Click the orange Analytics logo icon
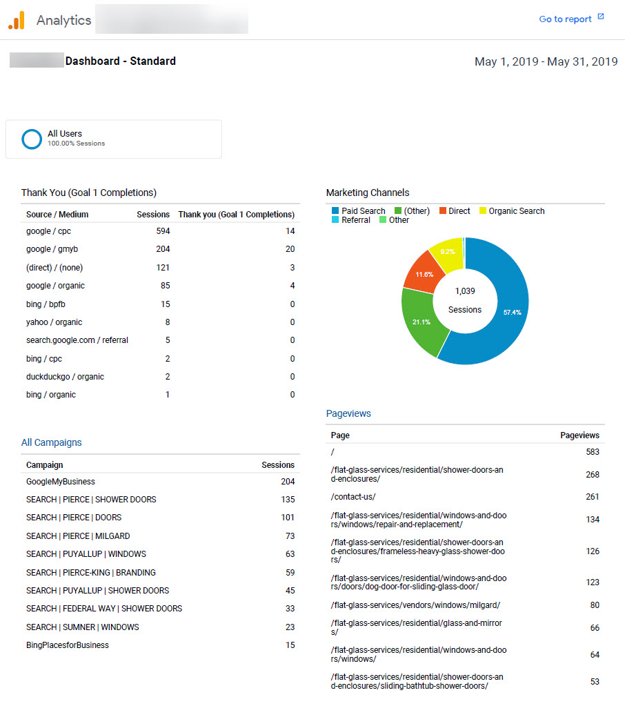 click(17, 20)
